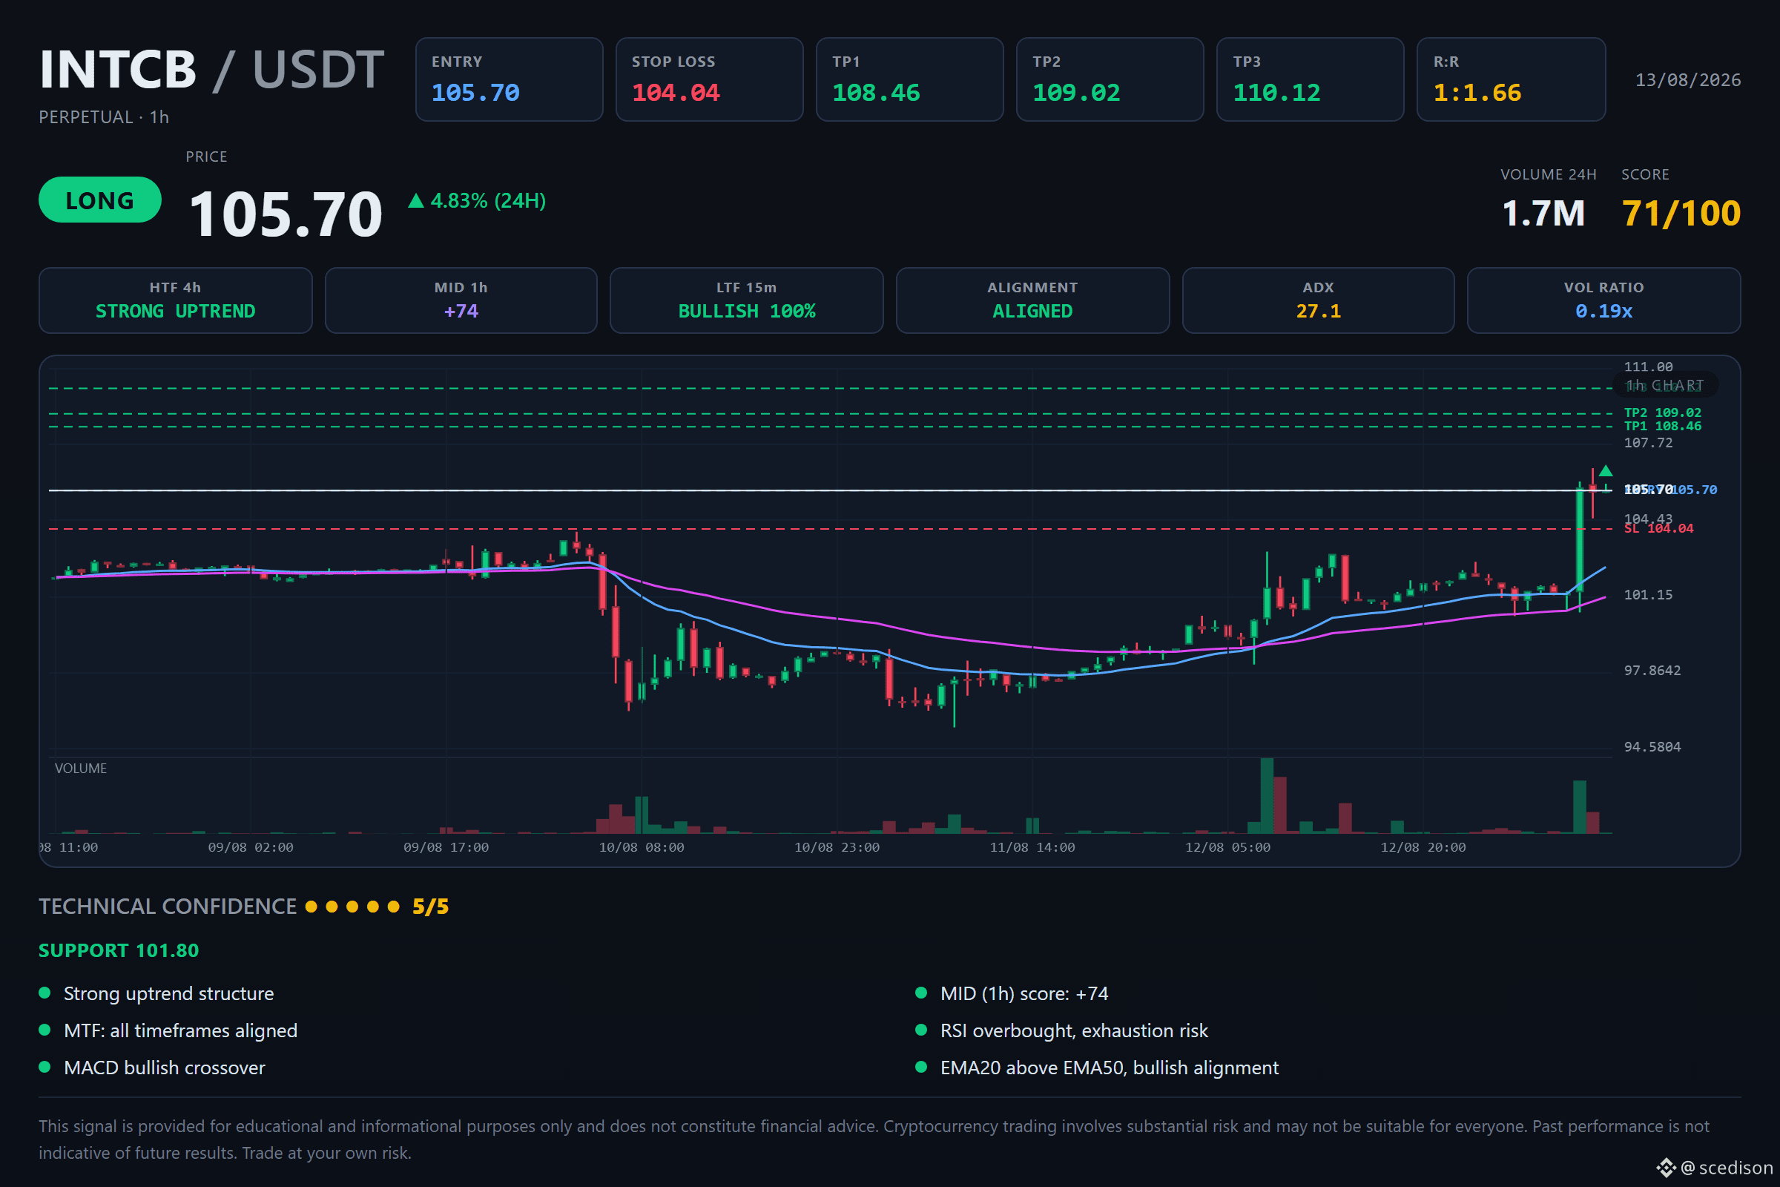Select the LTF 15m BULLISH 100% card
Viewport: 1780px width, 1187px height.
tap(747, 300)
